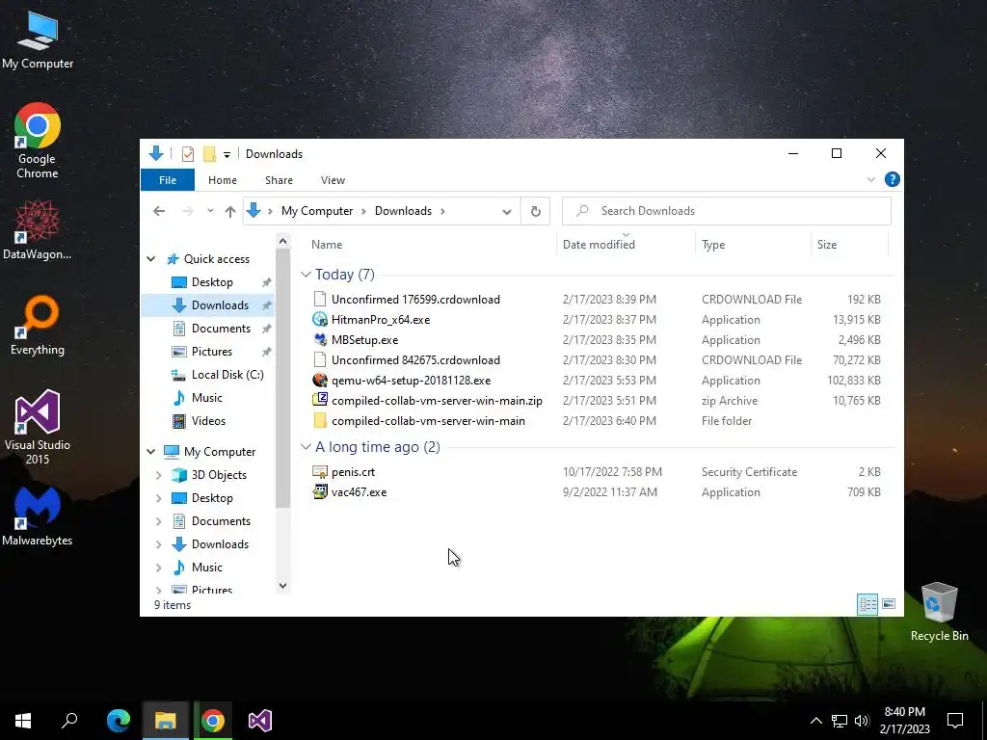Image resolution: width=987 pixels, height=740 pixels.
Task: Open Malwarebytes desktop shortcut
Action: click(38, 516)
